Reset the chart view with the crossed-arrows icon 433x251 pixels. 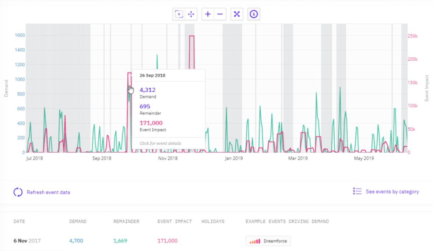(x=237, y=14)
